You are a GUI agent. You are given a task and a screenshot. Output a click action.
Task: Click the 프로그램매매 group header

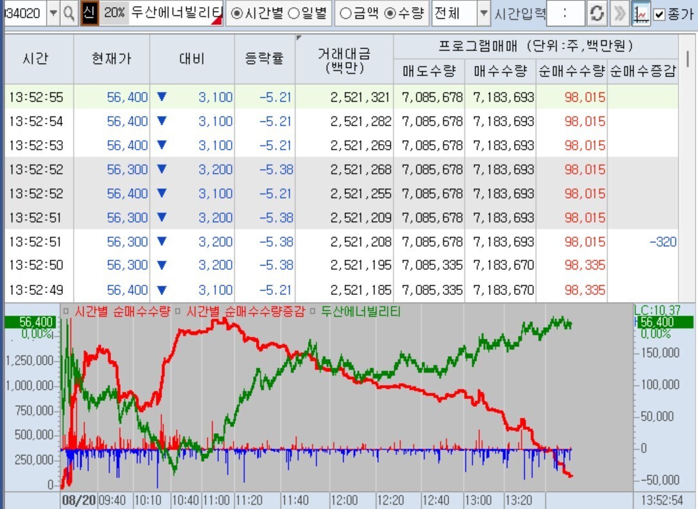(x=536, y=46)
